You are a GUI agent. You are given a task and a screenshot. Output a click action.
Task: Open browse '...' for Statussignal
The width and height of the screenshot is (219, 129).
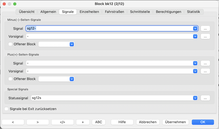(205, 98)
